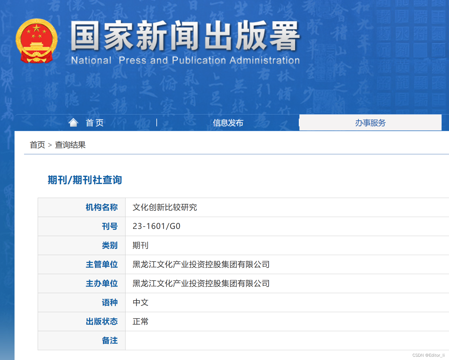Select the 备注 label cell

82,340
